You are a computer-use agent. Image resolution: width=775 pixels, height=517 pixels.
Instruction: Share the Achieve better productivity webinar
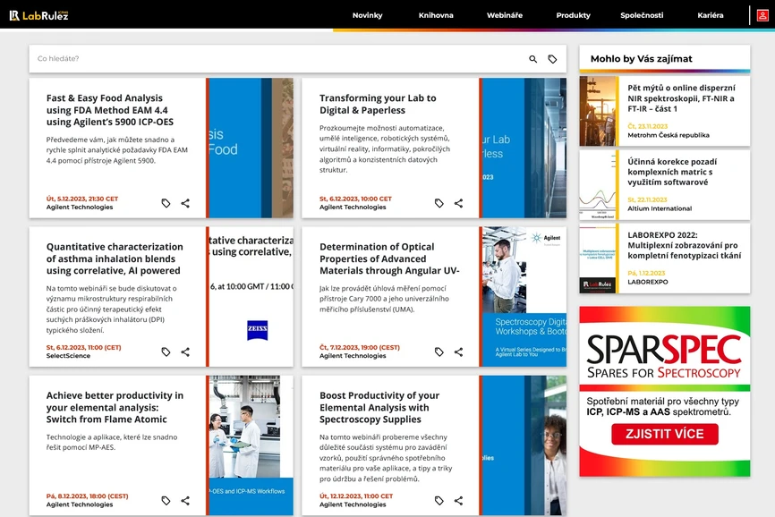pos(185,501)
